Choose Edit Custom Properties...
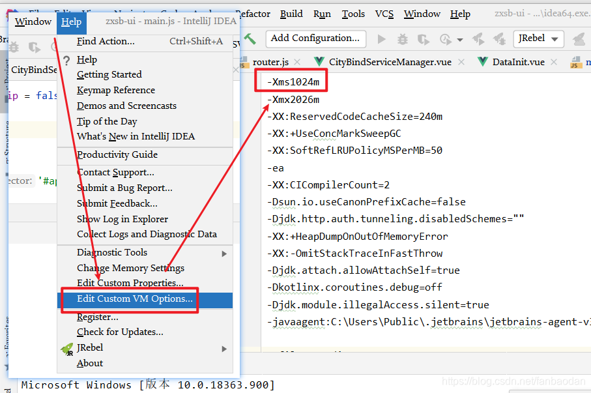The height and width of the screenshot is (393, 591). 145,283
